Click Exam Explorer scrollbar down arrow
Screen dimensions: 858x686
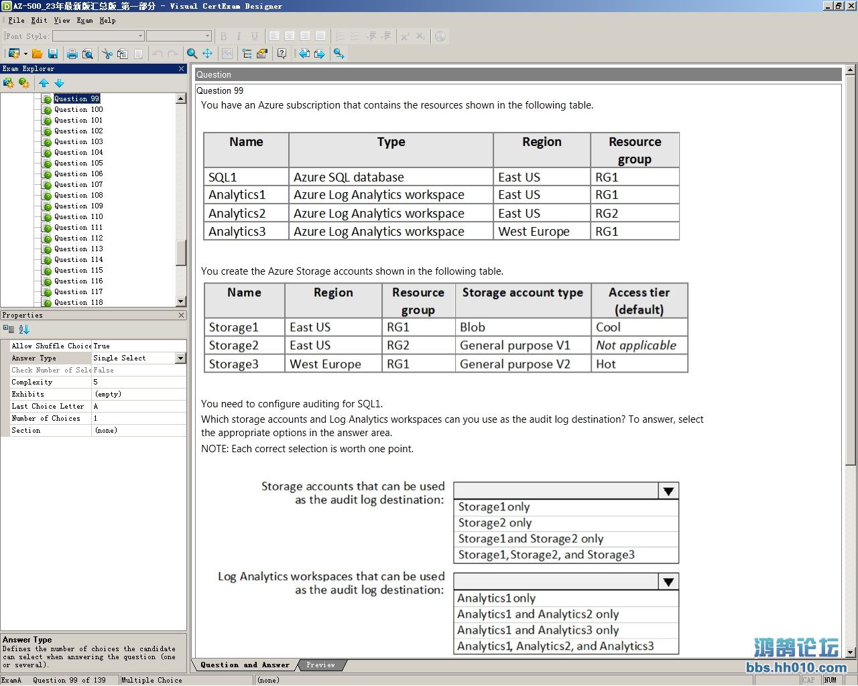pyautogui.click(x=181, y=302)
